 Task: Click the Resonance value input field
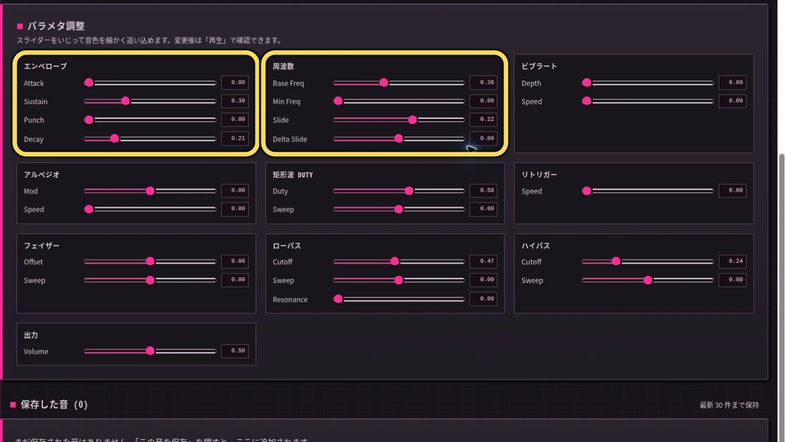coord(483,299)
